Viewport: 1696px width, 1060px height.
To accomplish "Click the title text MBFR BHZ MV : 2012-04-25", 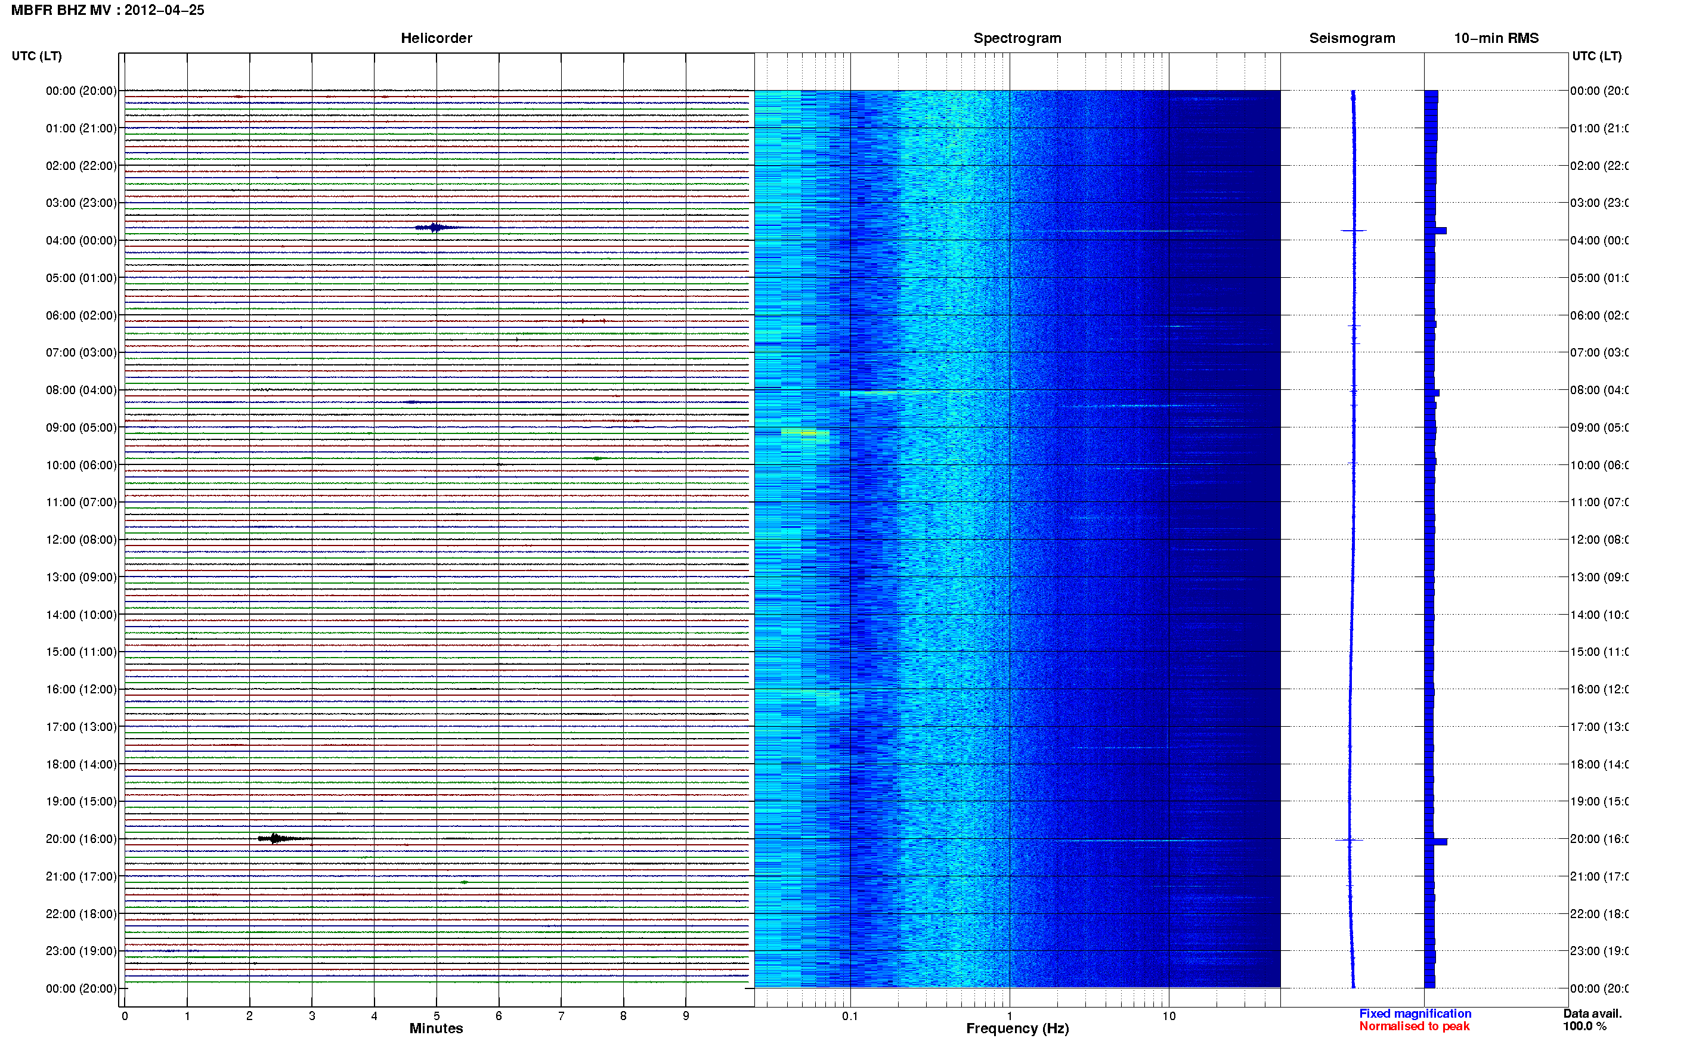I will coord(107,10).
